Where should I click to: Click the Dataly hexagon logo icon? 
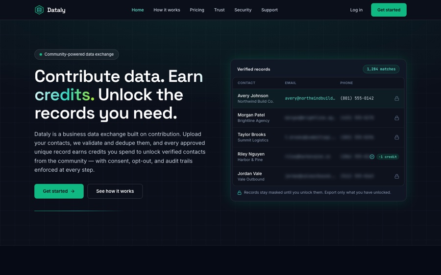tap(39, 10)
